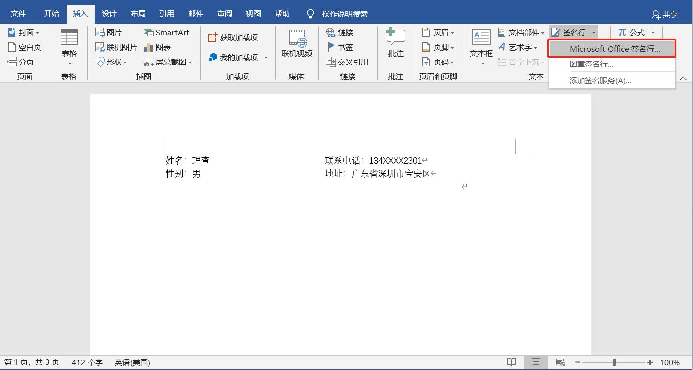Insert SmartArt graphic

pos(167,32)
